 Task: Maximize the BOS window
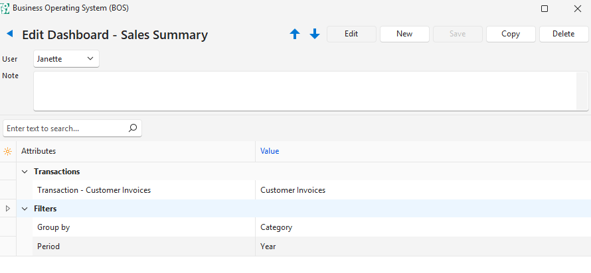pyautogui.click(x=545, y=9)
